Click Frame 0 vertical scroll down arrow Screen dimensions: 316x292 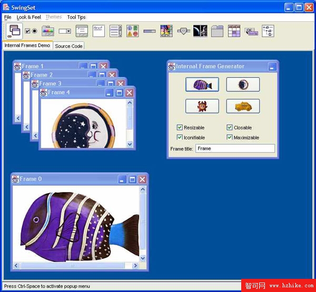pos(143,258)
